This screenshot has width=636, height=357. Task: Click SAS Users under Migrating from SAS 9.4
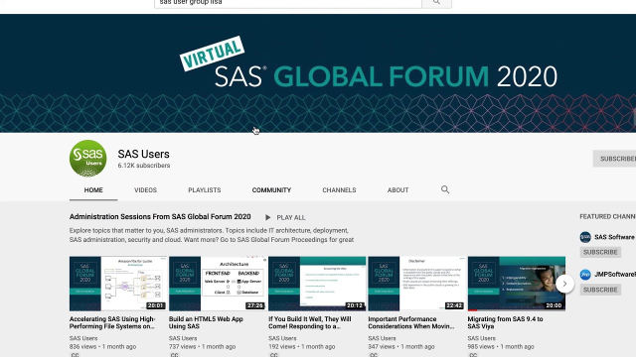pos(481,338)
